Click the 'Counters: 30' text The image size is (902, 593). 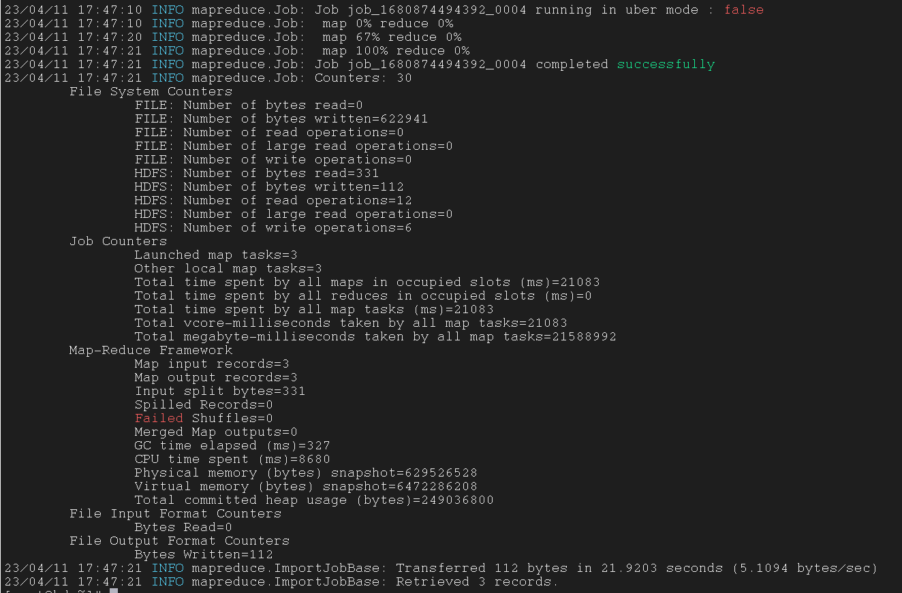click(x=363, y=78)
